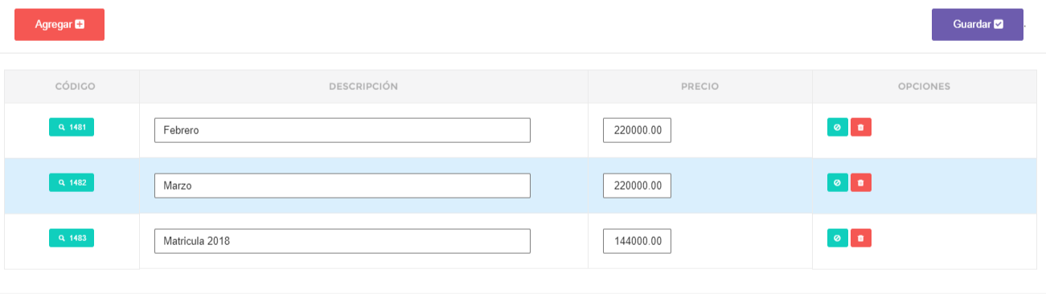Select the Descripción column header

click(363, 87)
